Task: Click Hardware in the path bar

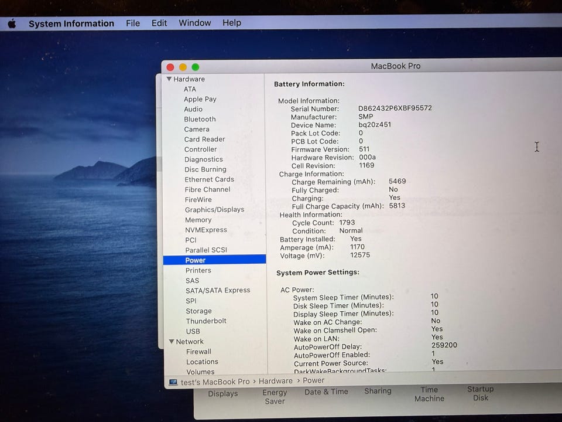Action: (276, 381)
